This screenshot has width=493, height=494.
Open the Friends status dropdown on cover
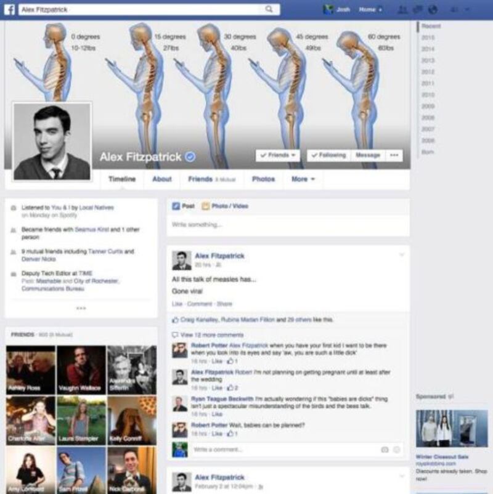(277, 155)
